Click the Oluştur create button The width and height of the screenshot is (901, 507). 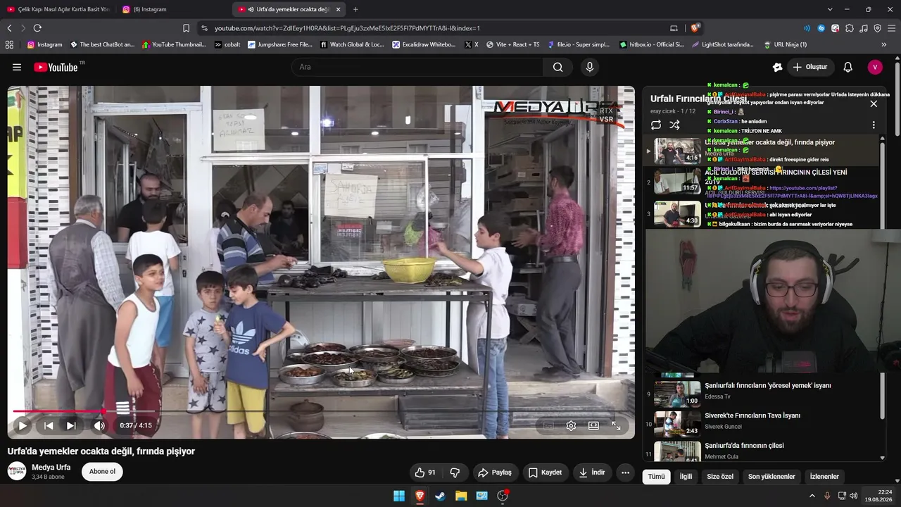(x=809, y=67)
